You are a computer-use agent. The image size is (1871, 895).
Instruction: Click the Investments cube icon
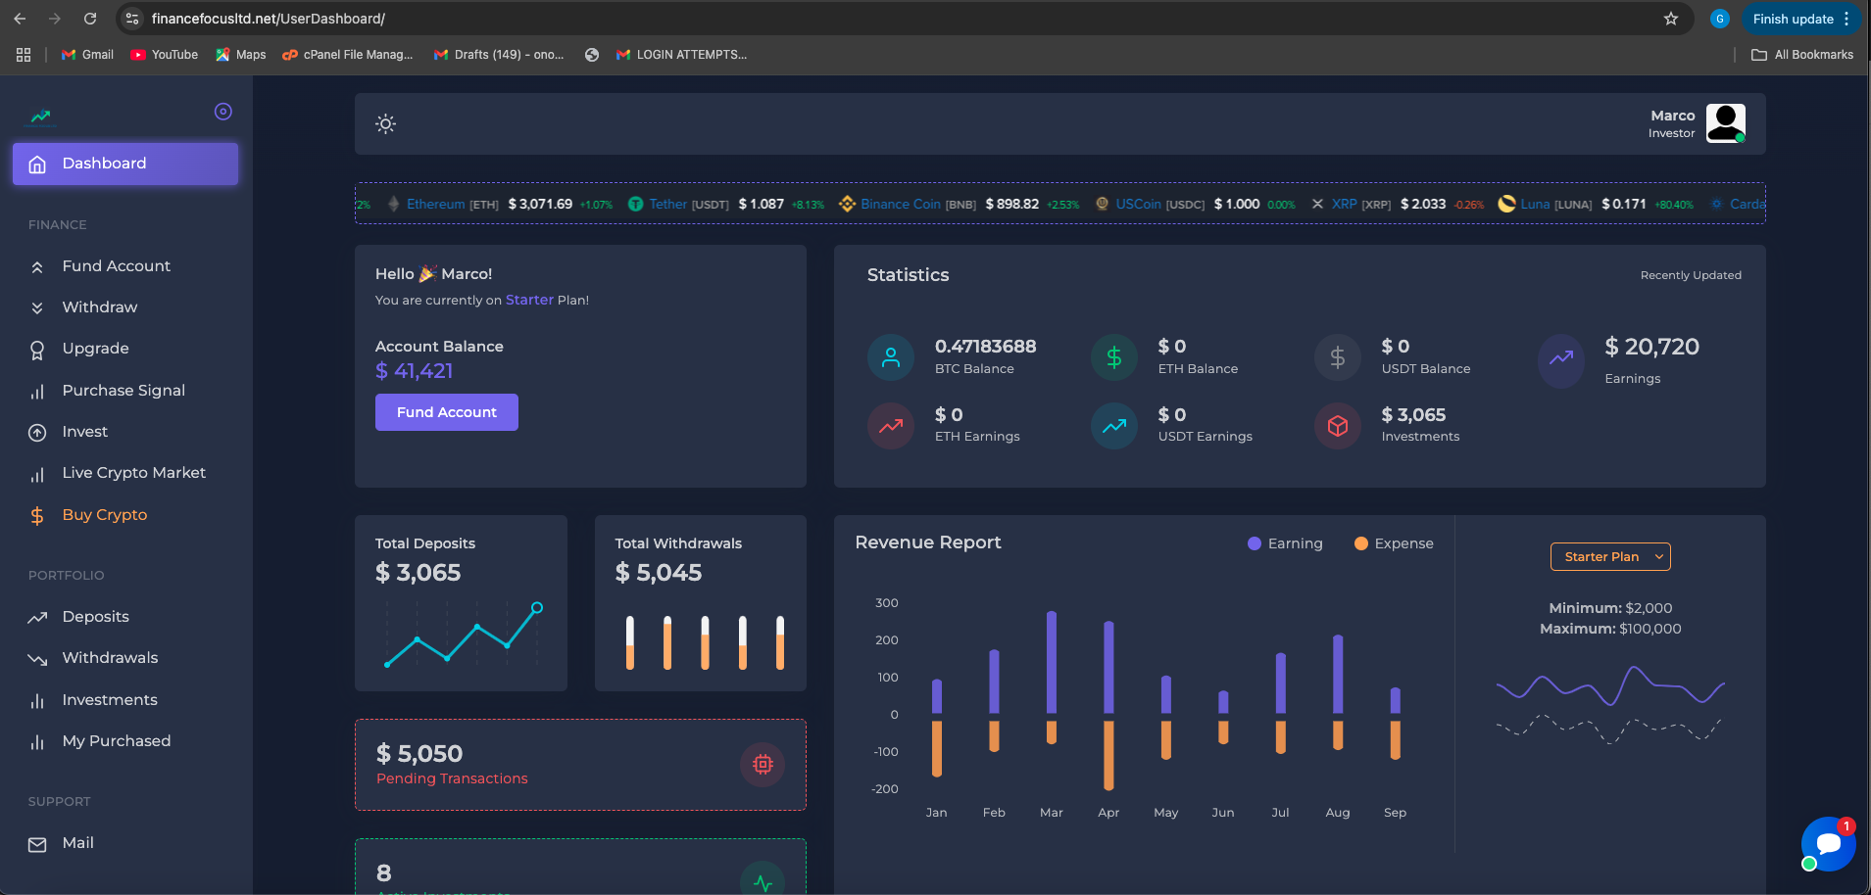click(x=1337, y=426)
